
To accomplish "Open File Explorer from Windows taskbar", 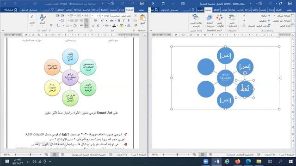I will pos(259,161).
